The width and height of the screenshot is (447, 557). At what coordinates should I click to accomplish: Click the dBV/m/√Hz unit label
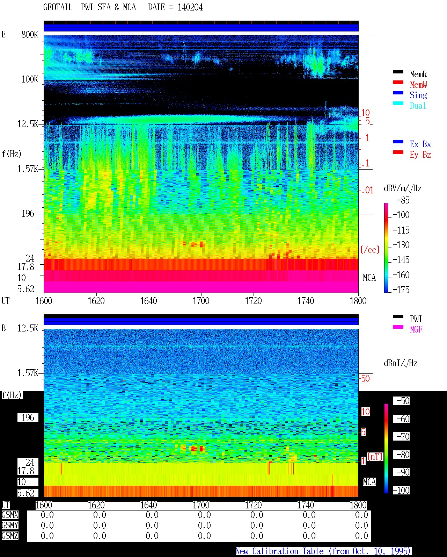pos(403,188)
